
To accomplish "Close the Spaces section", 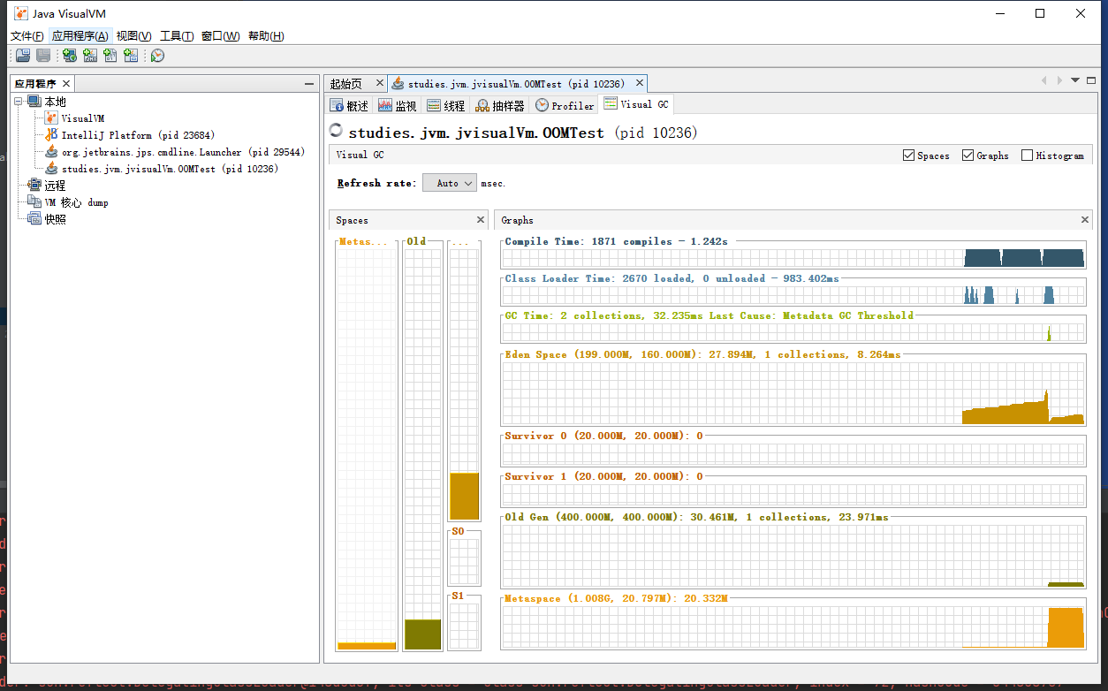I will [481, 220].
